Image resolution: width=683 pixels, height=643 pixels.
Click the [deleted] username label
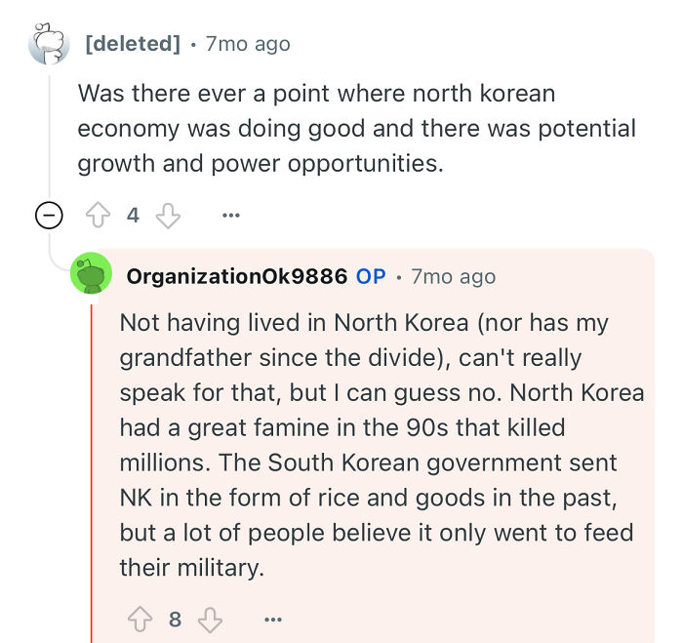pyautogui.click(x=133, y=44)
